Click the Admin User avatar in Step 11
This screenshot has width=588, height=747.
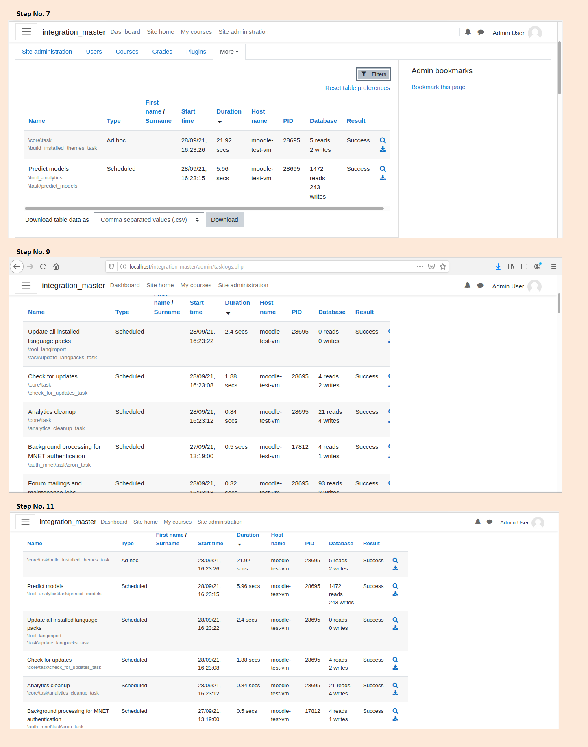click(538, 522)
